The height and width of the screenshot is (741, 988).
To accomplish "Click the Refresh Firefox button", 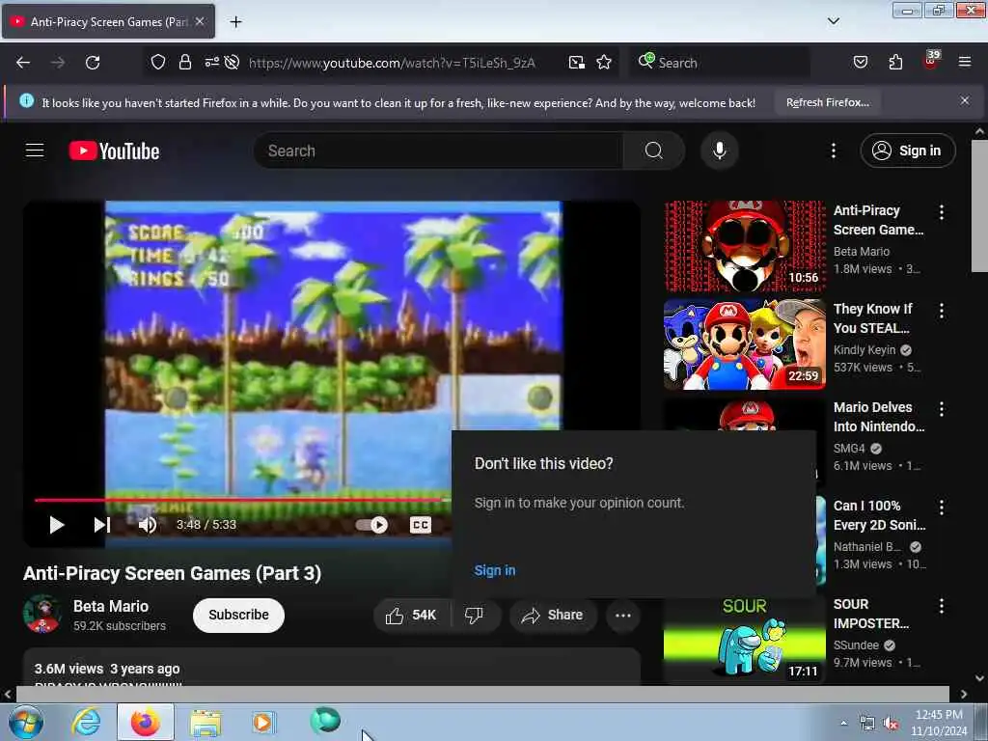I will (827, 102).
